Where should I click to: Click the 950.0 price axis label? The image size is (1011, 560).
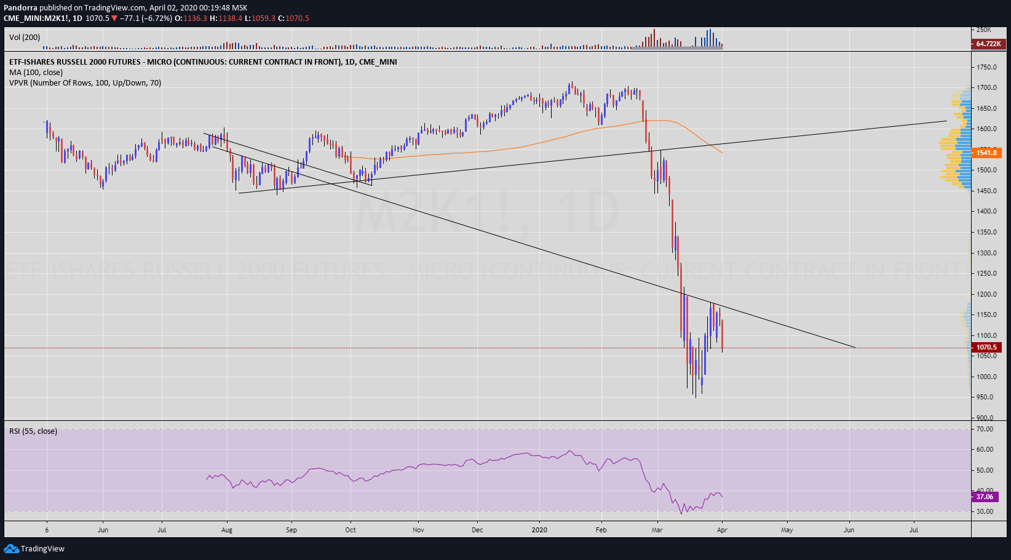coord(985,398)
